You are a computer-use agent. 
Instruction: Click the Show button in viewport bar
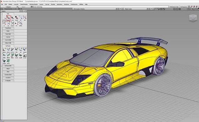tap(189, 9)
